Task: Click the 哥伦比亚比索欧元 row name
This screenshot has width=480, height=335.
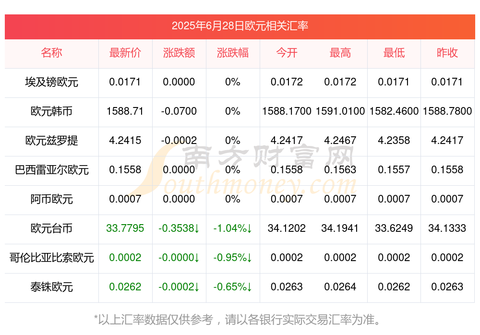Action: (51, 258)
